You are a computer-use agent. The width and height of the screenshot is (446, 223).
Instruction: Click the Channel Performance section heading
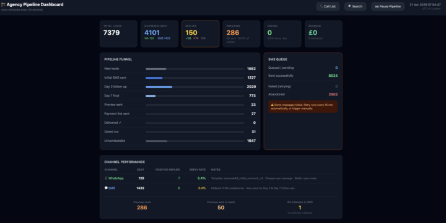click(x=125, y=162)
